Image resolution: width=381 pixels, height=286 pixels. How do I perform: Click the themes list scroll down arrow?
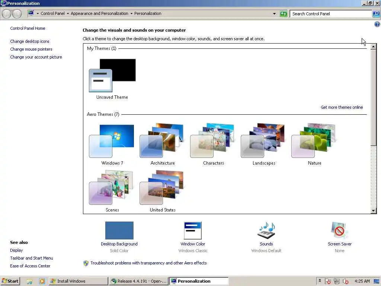[x=374, y=211]
